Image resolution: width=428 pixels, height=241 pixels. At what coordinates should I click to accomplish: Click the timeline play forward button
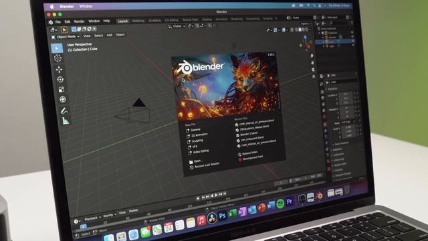tap(216, 195)
